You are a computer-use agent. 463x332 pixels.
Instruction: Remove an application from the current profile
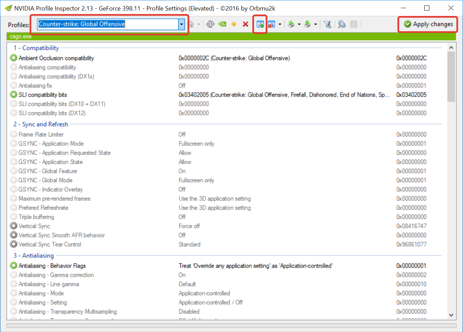point(271,24)
